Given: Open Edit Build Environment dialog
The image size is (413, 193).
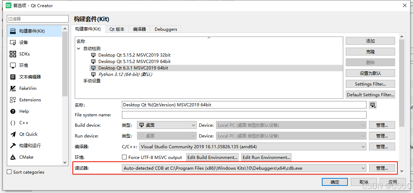Looking at the screenshot, I should (x=212, y=157).
